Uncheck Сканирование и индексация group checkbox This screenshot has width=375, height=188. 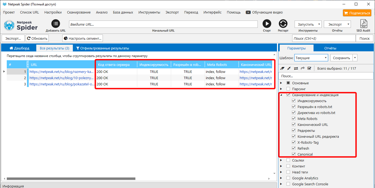click(288, 95)
